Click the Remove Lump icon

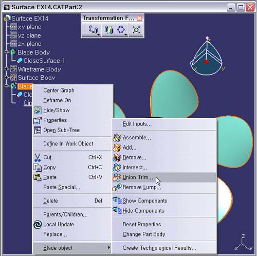pos(117,187)
